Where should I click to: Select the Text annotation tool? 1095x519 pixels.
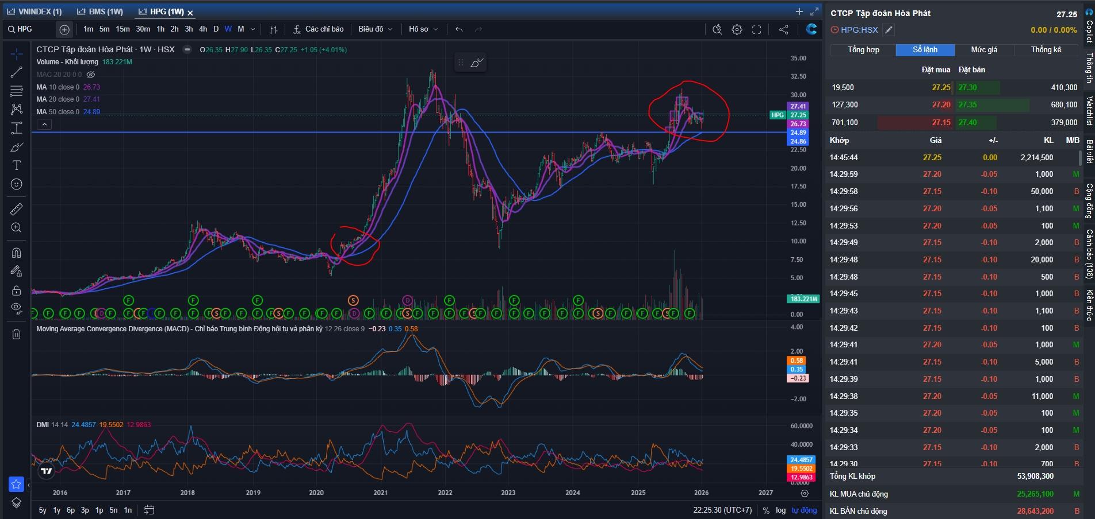pyautogui.click(x=17, y=165)
